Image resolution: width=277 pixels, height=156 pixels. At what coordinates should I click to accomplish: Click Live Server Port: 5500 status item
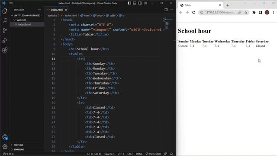point(153,154)
